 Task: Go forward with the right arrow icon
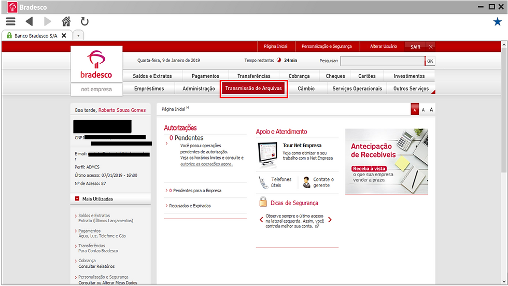pos(48,21)
